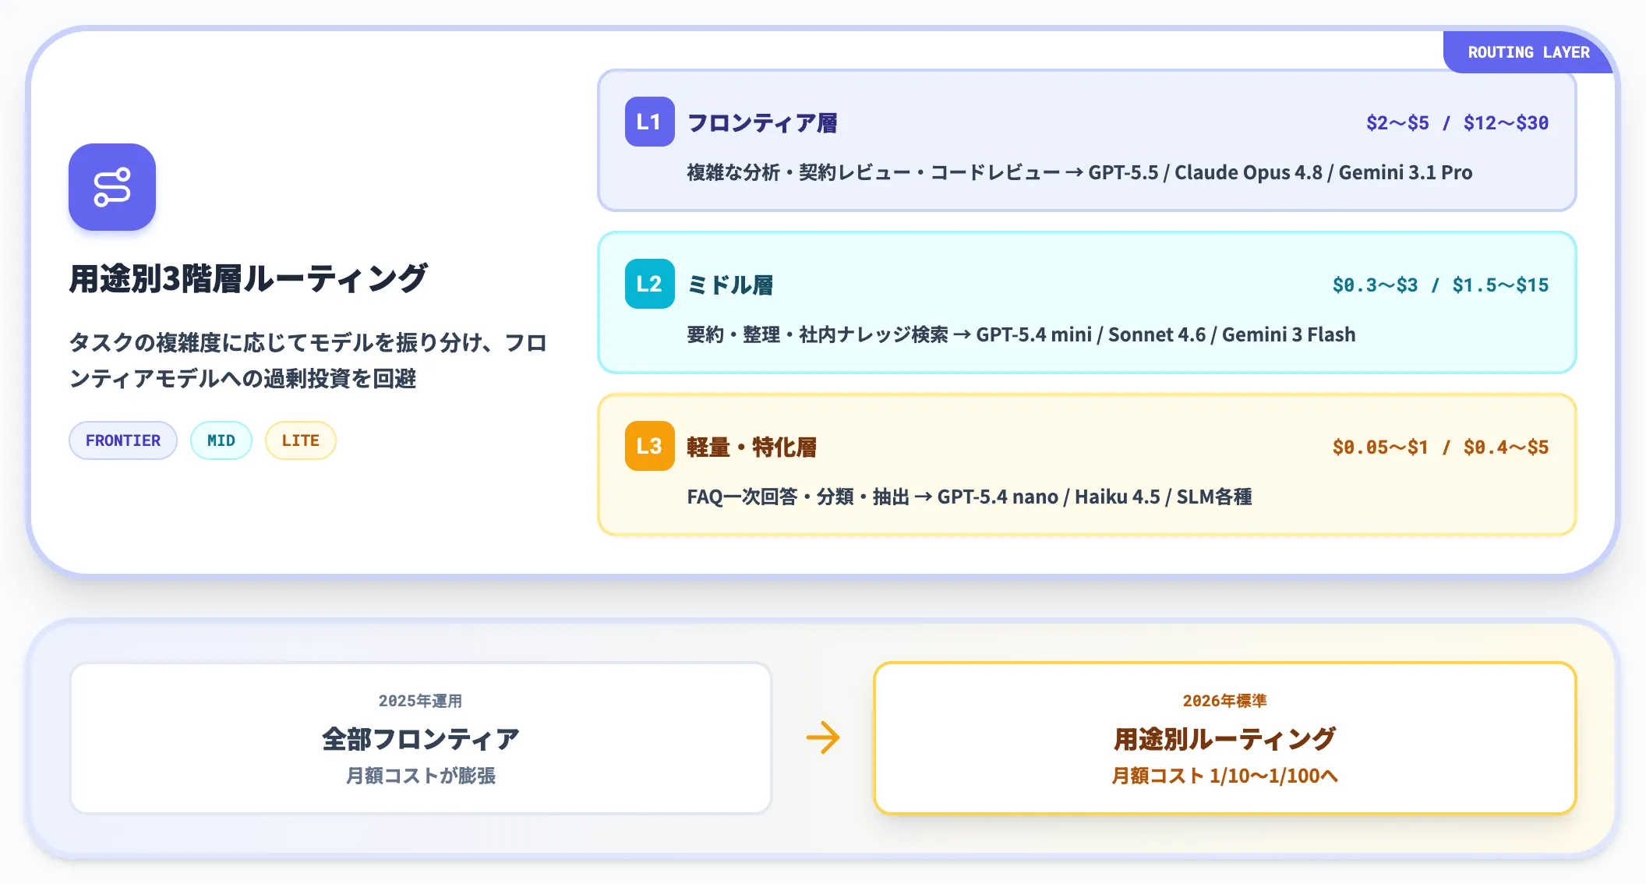Viewport: 1646px width, 884px height.
Task: Select the 2026年標準 用途別ルーティング card
Action: [1225, 738]
